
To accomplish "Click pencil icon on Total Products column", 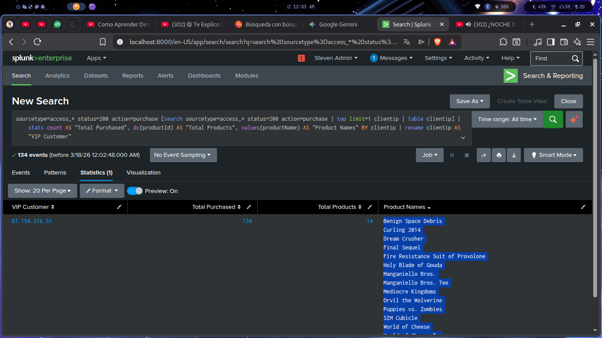I will pos(370,207).
